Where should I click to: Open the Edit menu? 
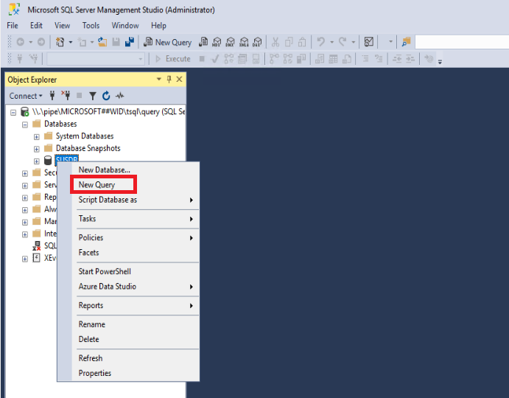[x=36, y=25]
